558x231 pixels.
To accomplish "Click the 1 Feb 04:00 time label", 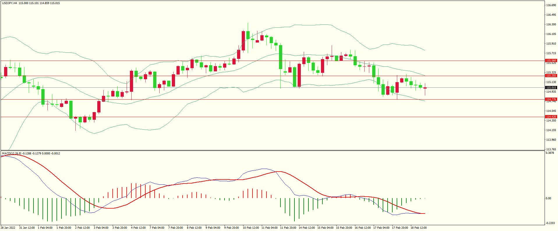I will (45, 228).
